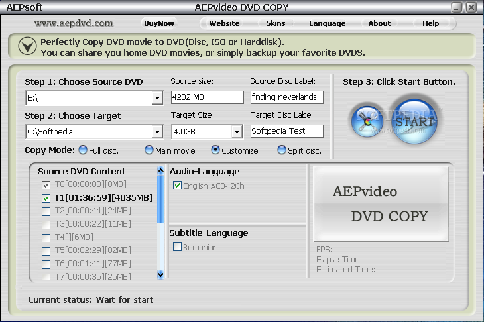Image resolution: width=484 pixels, height=322 pixels.
Task: Click the blue START button
Action: tap(414, 121)
